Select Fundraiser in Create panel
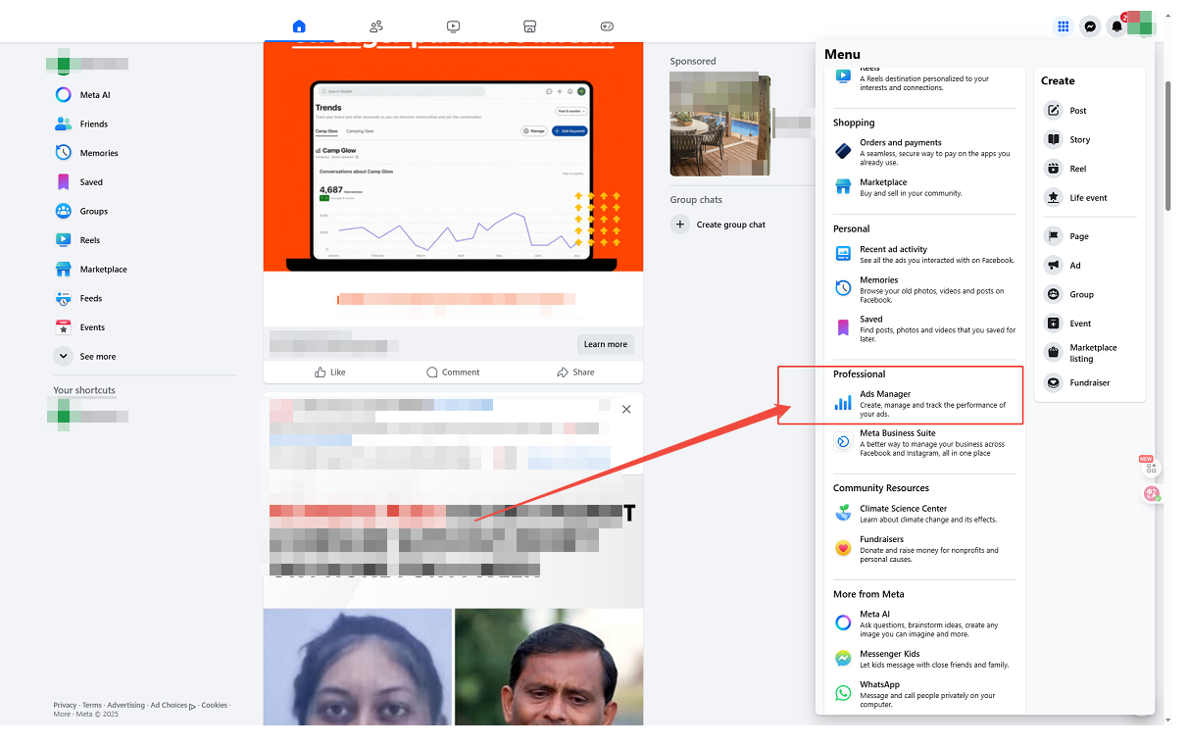This screenshot has width=1189, height=747. (1089, 382)
